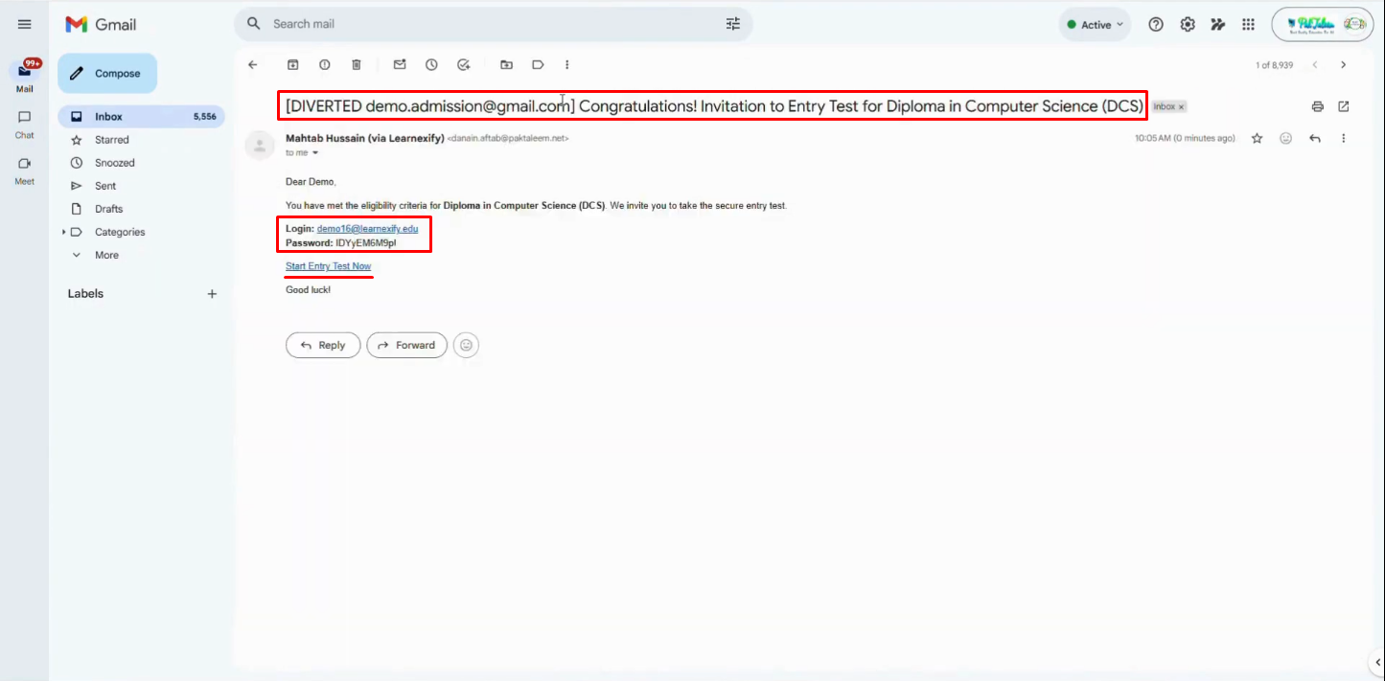Image resolution: width=1385 pixels, height=681 pixels.
Task: Open email in a new window
Action: pyautogui.click(x=1344, y=106)
